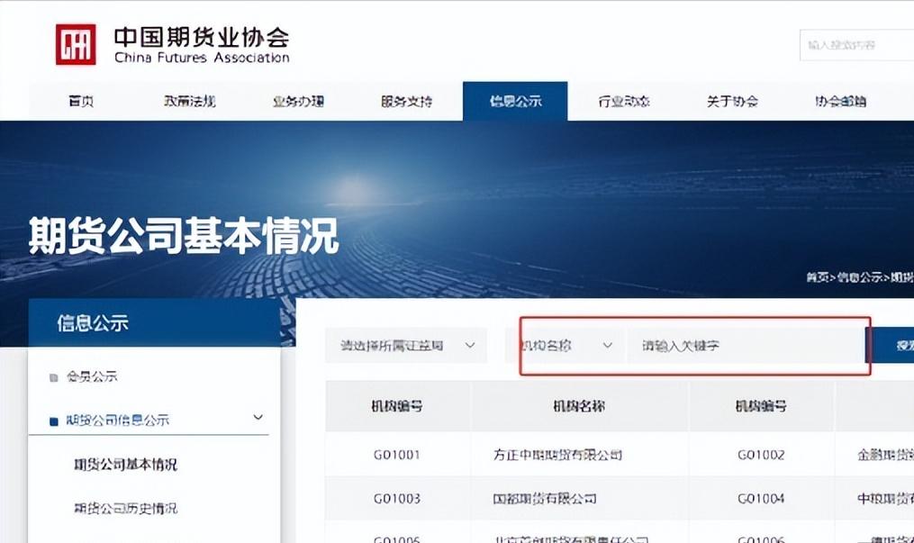The width and height of the screenshot is (914, 543).
Task: Open the 业务办理 navigation menu item
Action: click(x=296, y=101)
